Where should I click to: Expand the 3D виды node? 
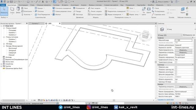tap(4, 44)
